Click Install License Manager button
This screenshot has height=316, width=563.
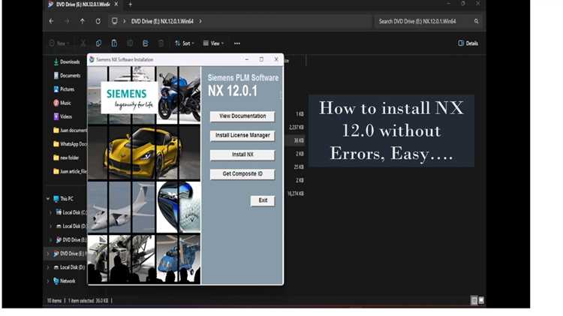tap(242, 135)
